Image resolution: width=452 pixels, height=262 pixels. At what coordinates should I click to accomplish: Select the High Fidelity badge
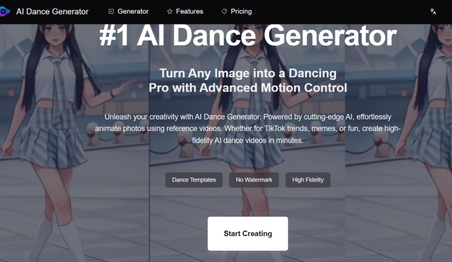click(x=308, y=180)
